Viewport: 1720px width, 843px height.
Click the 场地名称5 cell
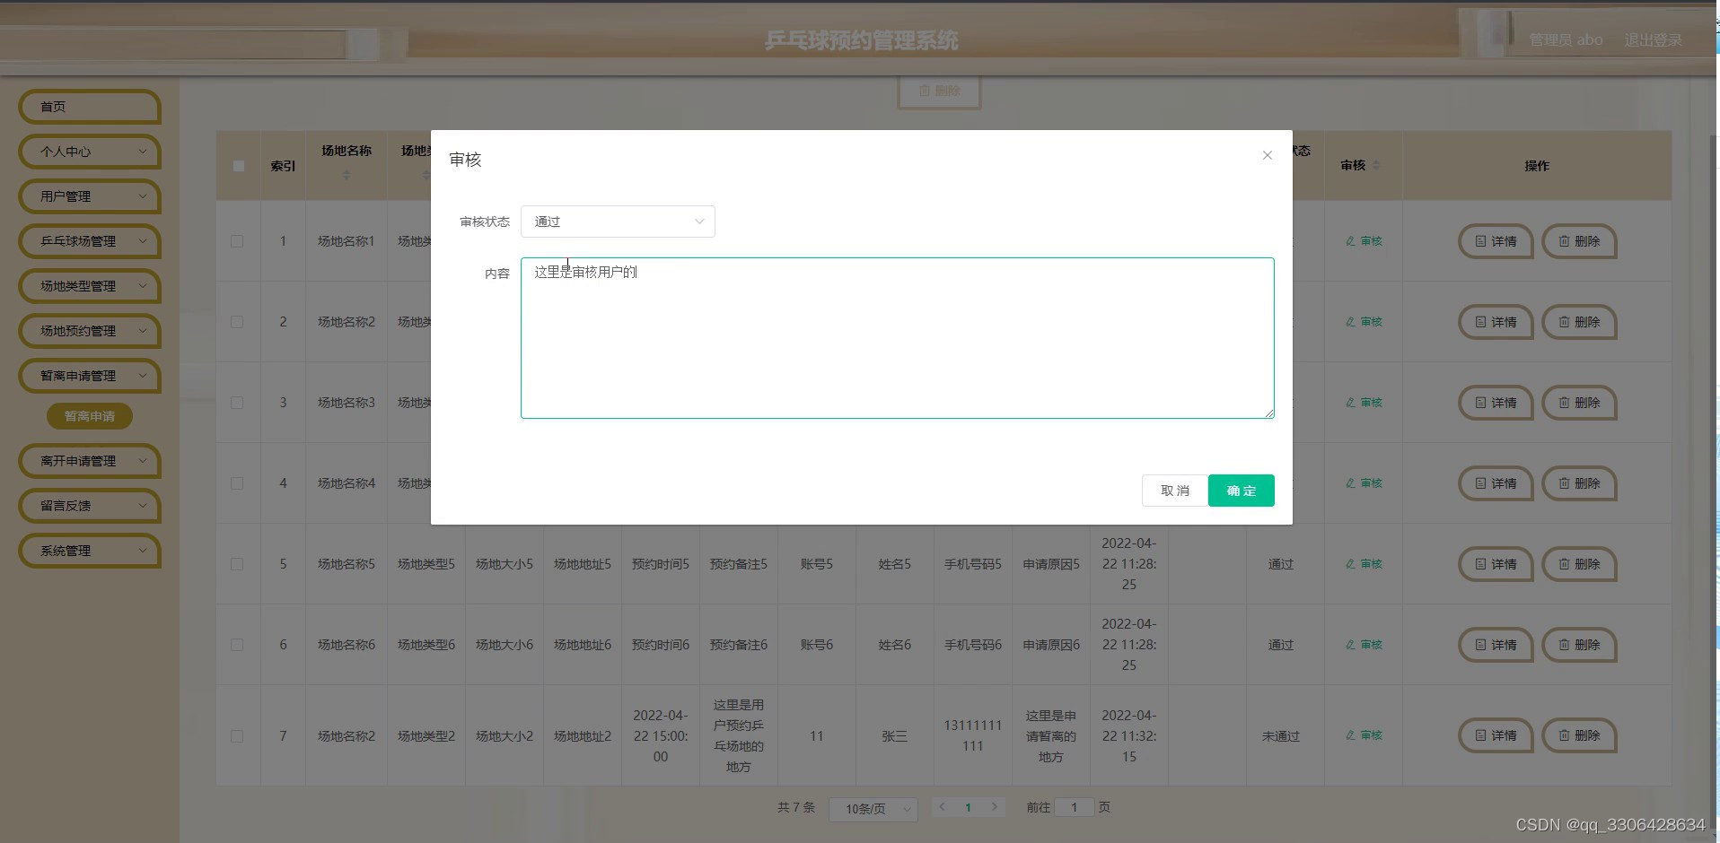pyautogui.click(x=347, y=564)
